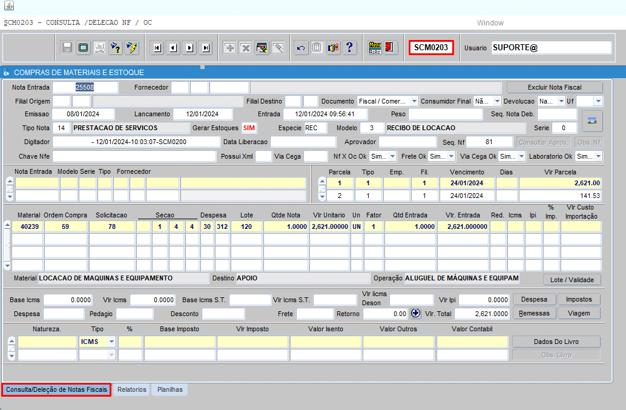626x410 pixels.
Task: Jump to the last record
Action: [x=206, y=48]
